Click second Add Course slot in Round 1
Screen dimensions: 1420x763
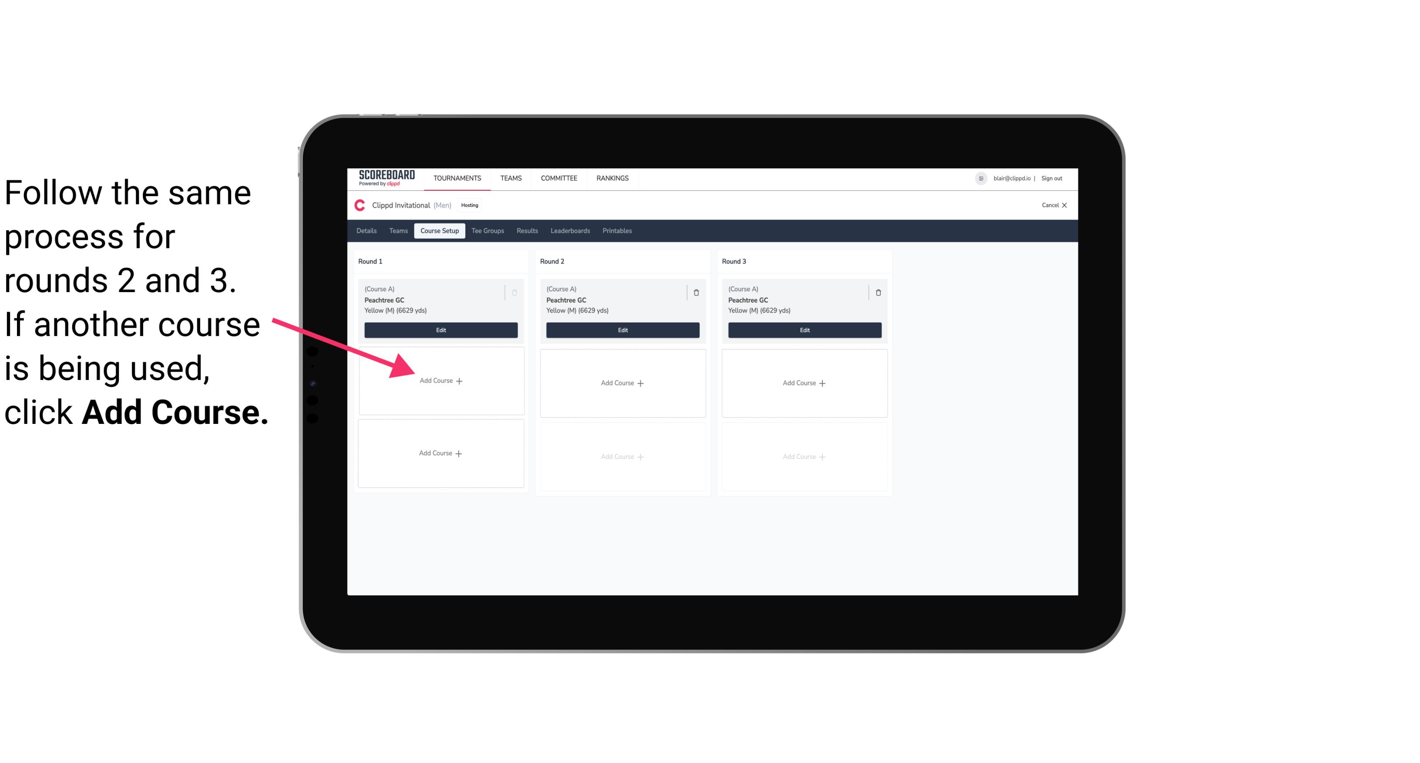coord(440,453)
